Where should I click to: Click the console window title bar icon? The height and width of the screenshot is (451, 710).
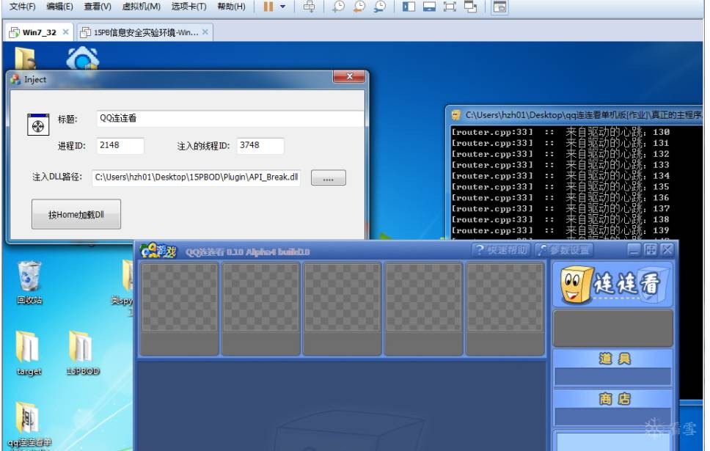(x=456, y=115)
